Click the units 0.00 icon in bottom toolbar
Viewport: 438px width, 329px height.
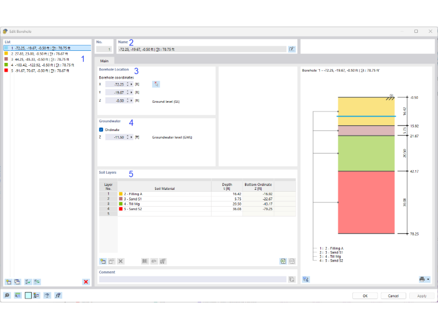click(18, 296)
